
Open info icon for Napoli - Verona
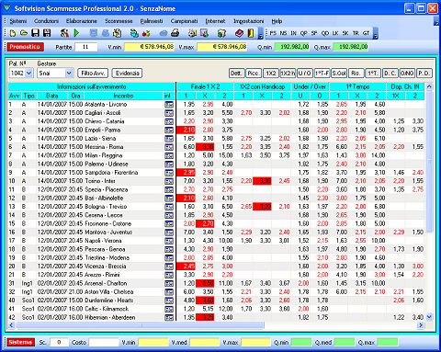(169, 241)
